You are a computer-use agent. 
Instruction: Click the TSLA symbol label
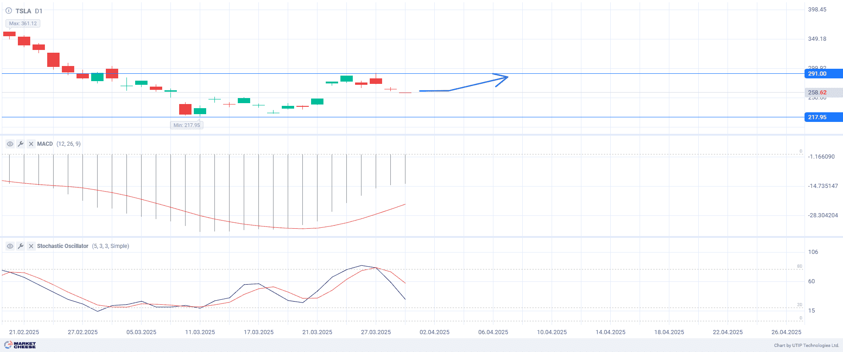(x=23, y=11)
